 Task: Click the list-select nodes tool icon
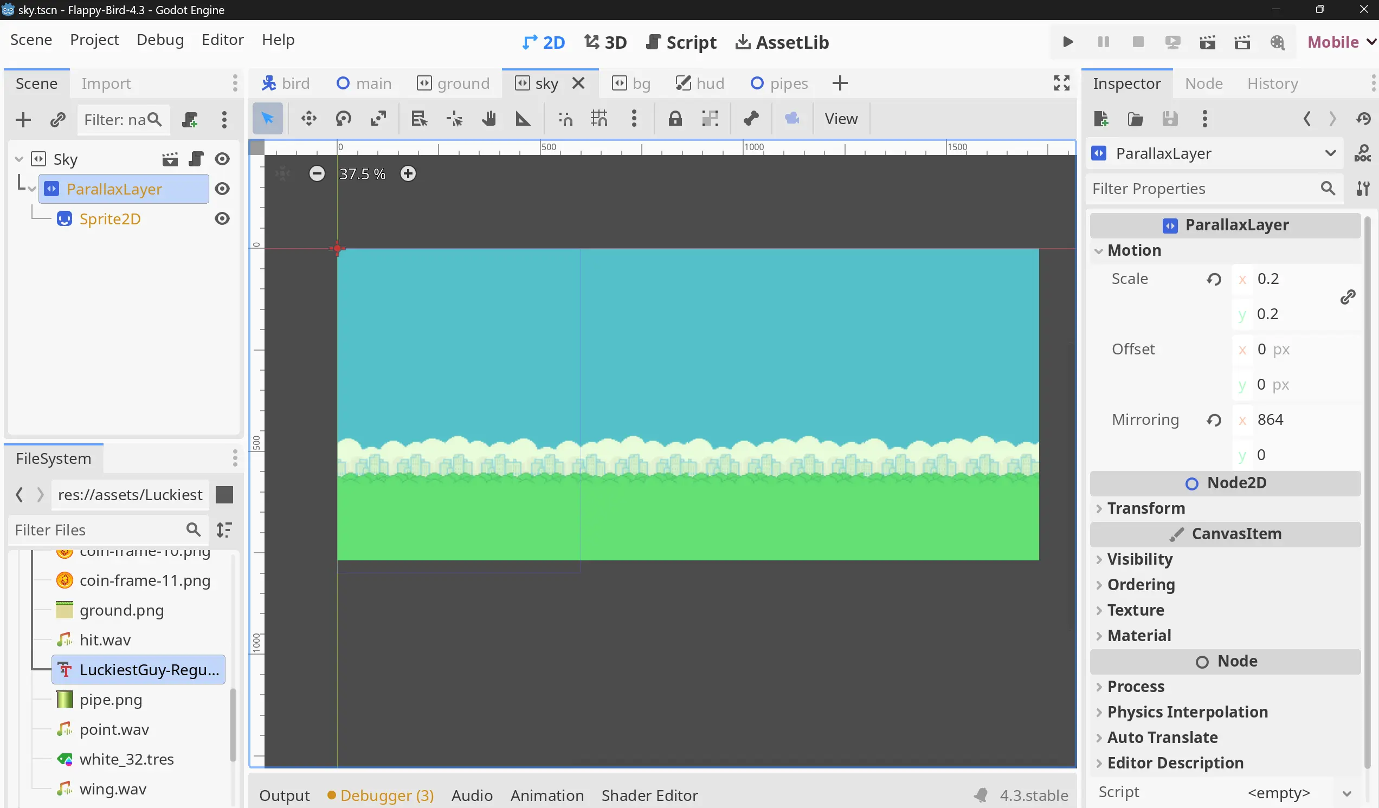pos(419,119)
